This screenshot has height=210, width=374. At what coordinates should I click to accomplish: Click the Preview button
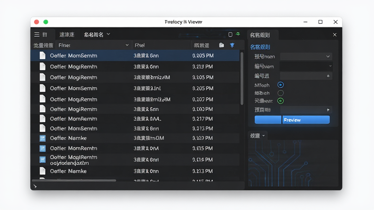click(x=306, y=120)
